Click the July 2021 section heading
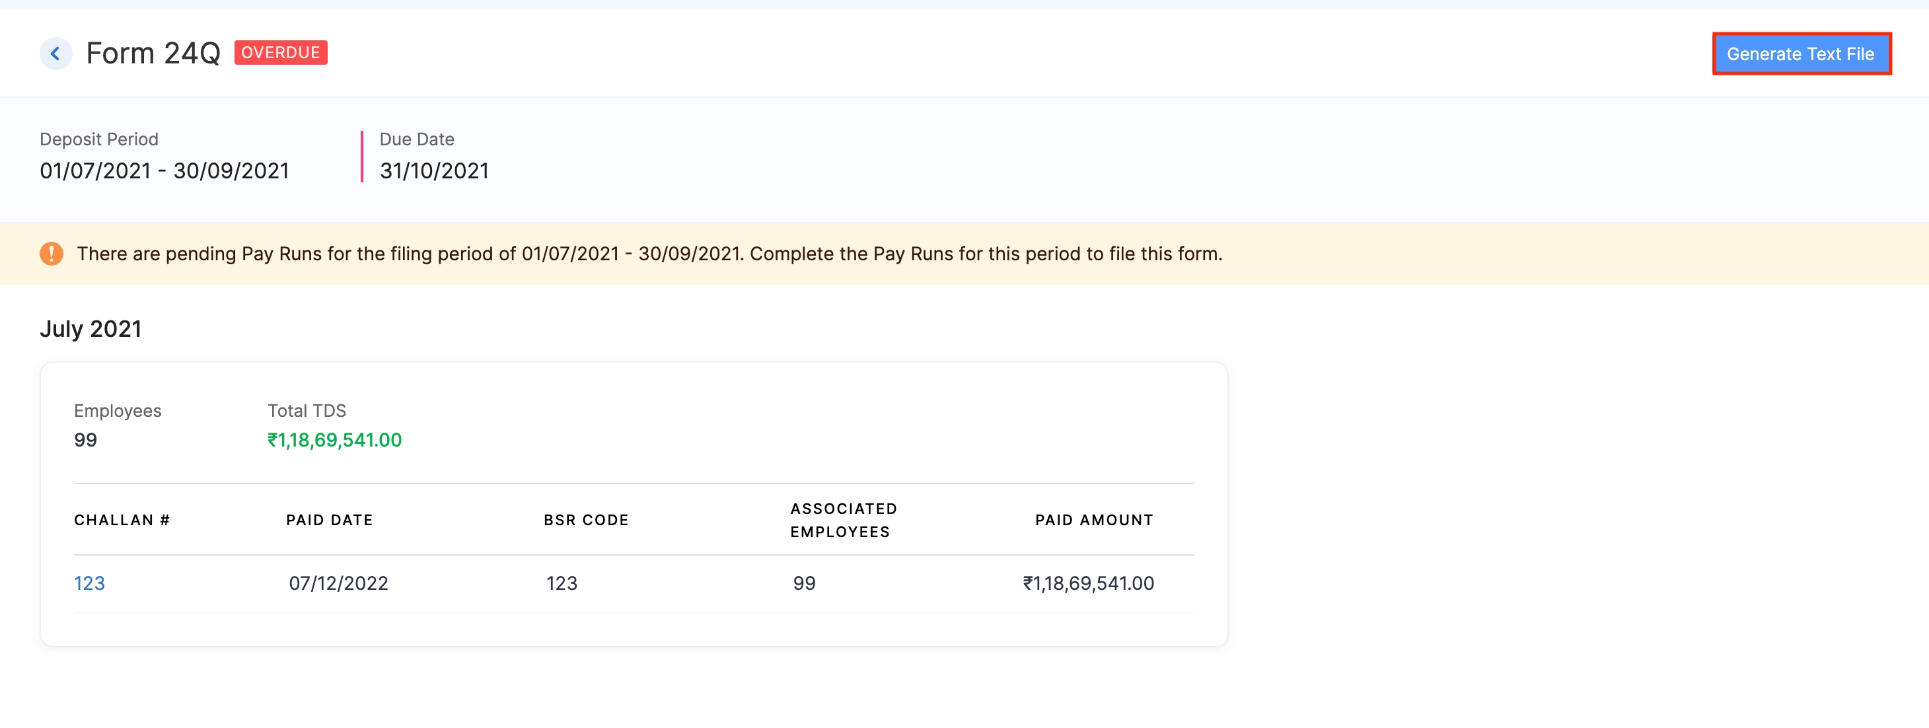Image resolution: width=1929 pixels, height=728 pixels. point(91,329)
